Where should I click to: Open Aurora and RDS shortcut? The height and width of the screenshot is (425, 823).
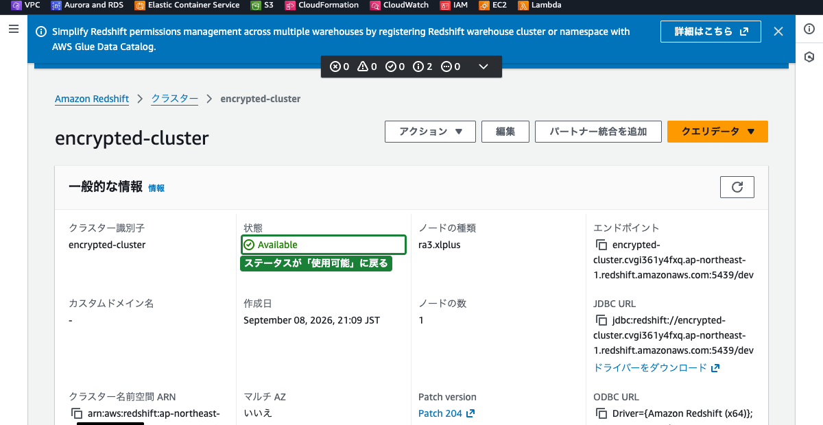[x=88, y=5]
